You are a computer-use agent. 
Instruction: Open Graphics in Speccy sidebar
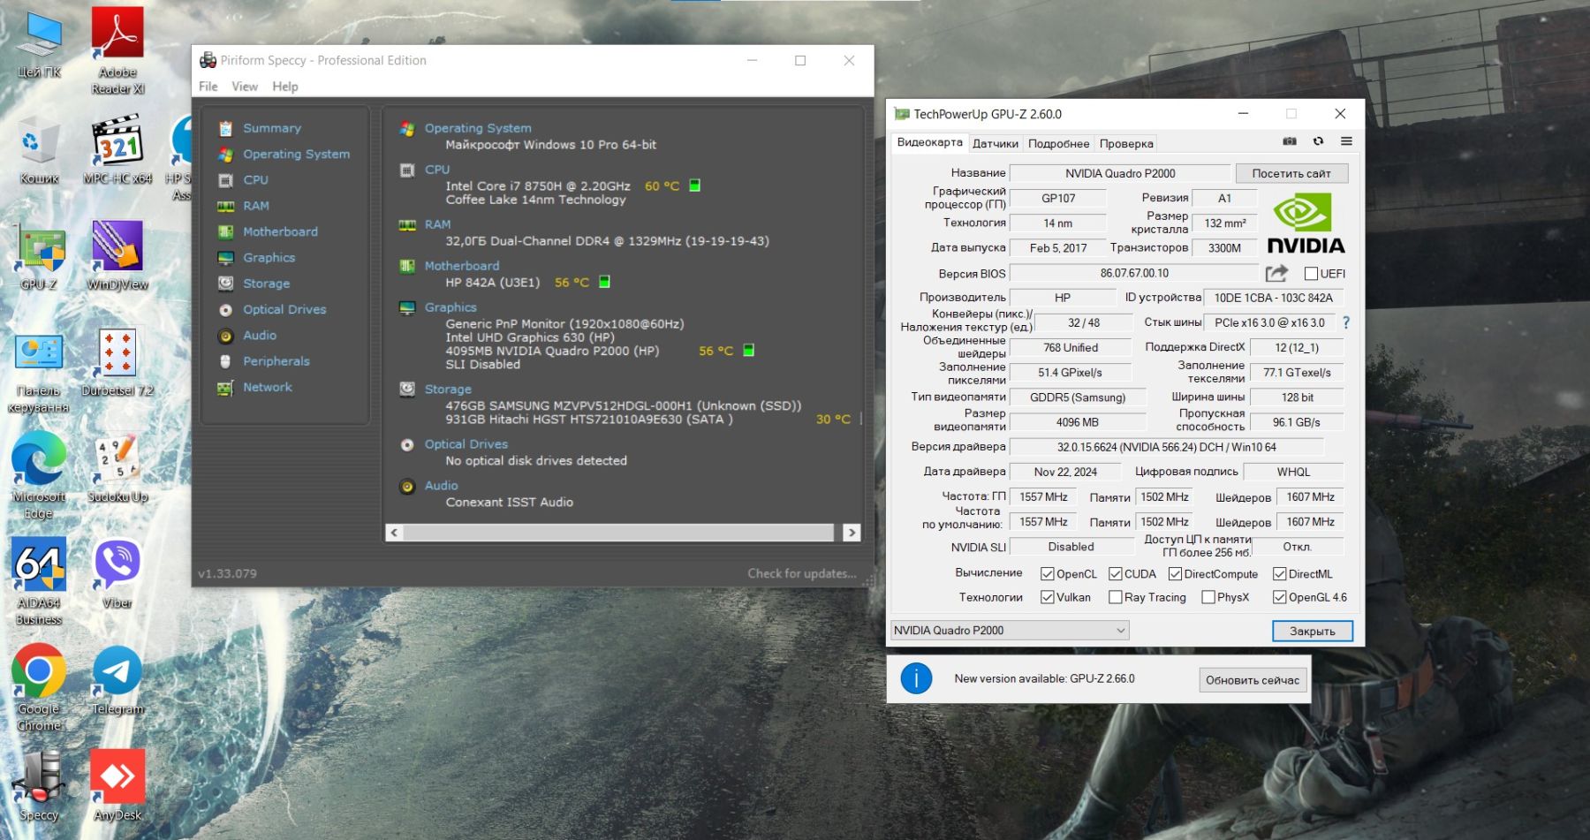click(269, 258)
